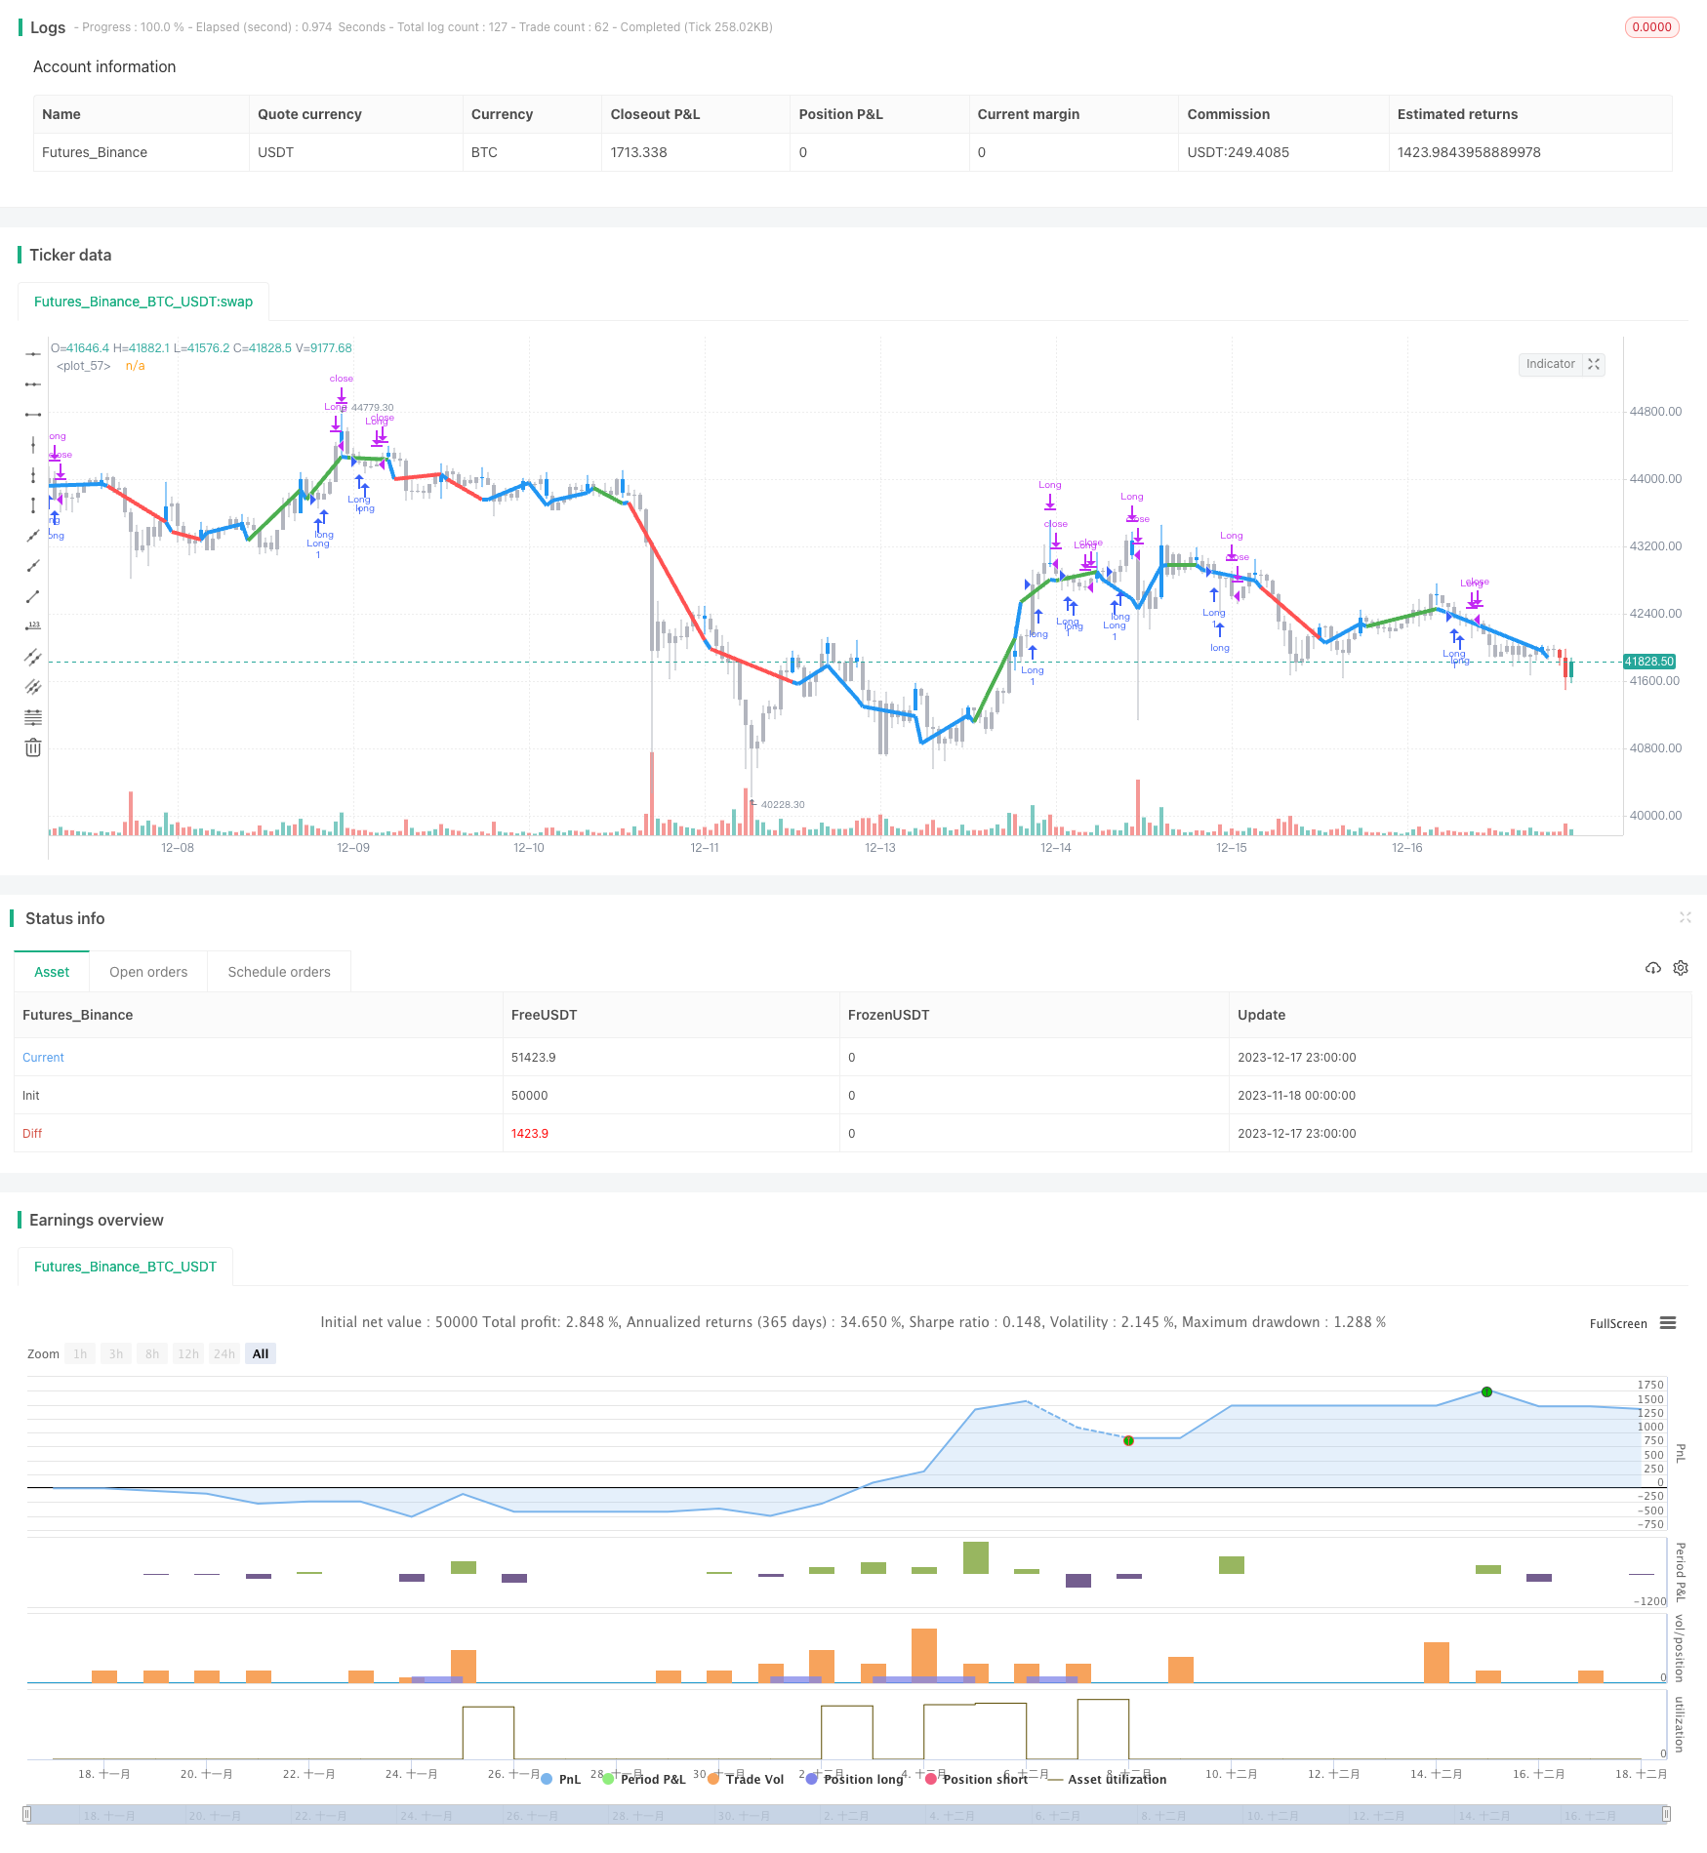Click the FullScreen button on earnings chart
Screen dimensions: 1707x1853
(x=1617, y=1324)
